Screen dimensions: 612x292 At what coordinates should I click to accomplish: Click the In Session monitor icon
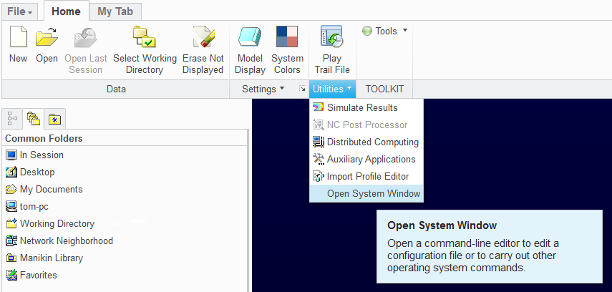[11, 155]
